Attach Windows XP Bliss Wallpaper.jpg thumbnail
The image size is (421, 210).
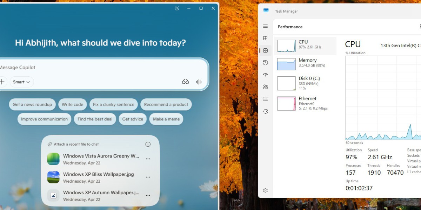click(x=53, y=177)
